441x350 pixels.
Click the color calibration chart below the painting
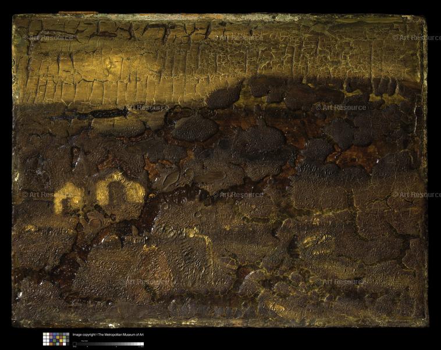[56, 339]
